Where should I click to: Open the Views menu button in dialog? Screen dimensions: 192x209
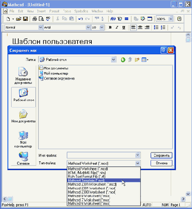pos(145,60)
